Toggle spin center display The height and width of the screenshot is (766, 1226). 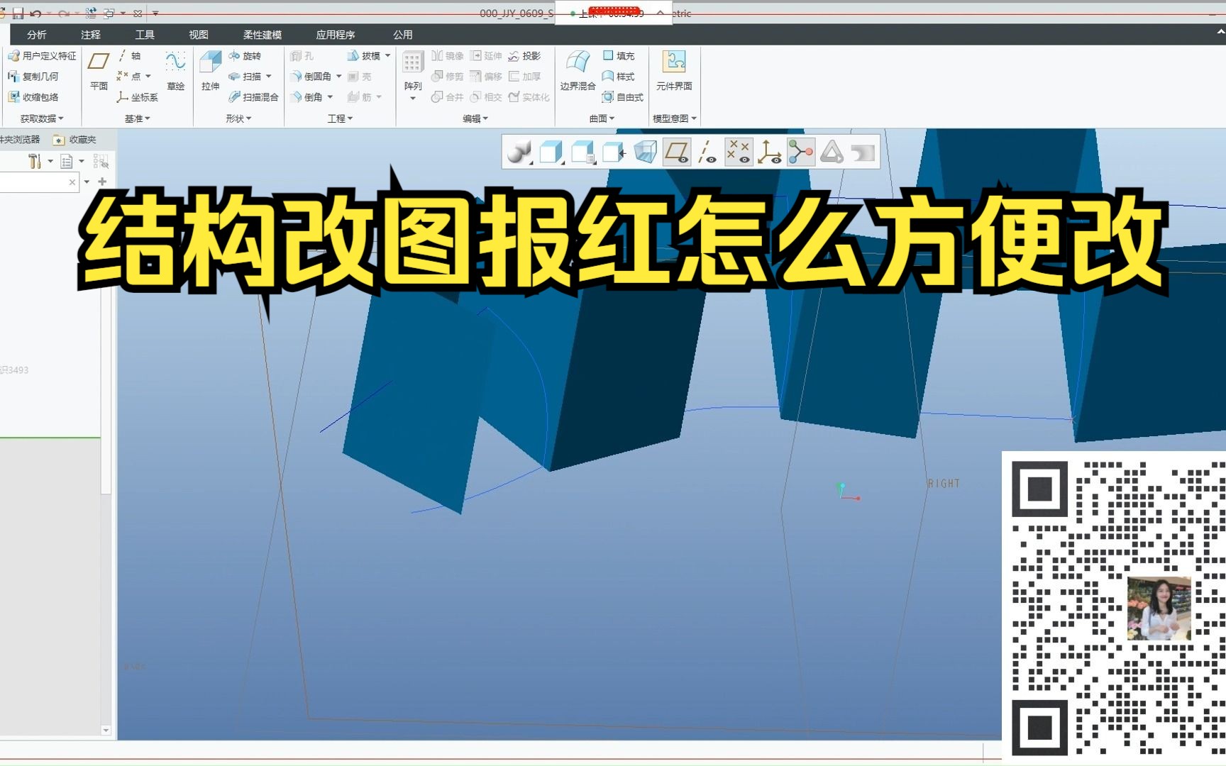801,152
